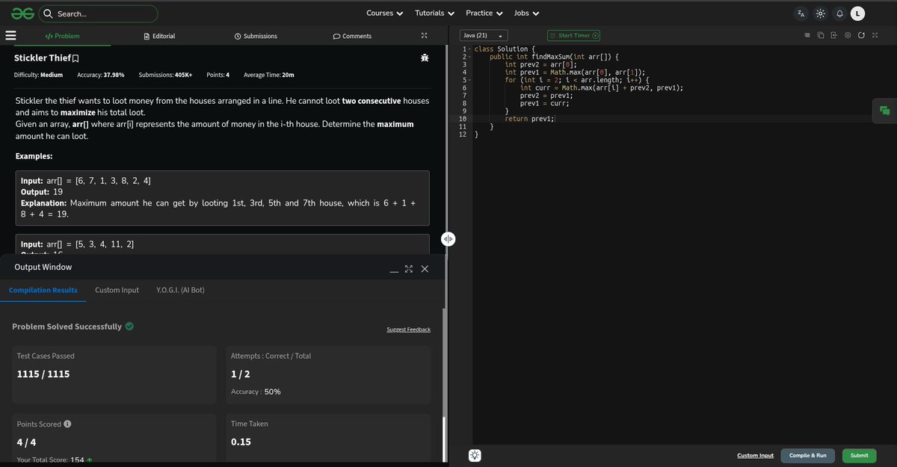Open the Y.O.G.I. (AI Bot) tab

point(180,290)
